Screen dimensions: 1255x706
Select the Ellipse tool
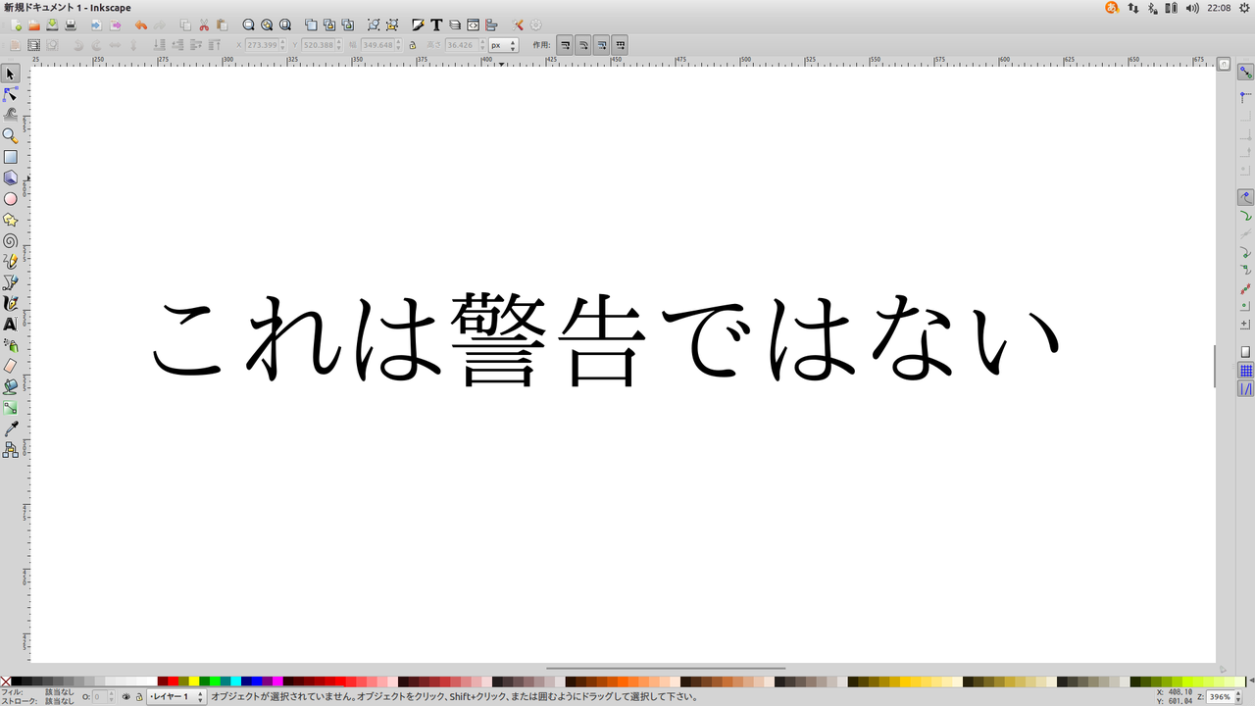click(10, 198)
